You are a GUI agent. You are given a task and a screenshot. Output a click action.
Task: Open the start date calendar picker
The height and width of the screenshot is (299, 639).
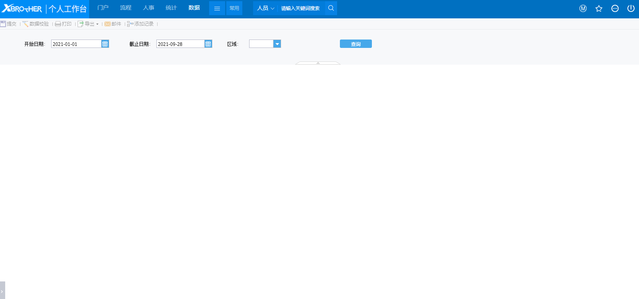click(x=105, y=44)
